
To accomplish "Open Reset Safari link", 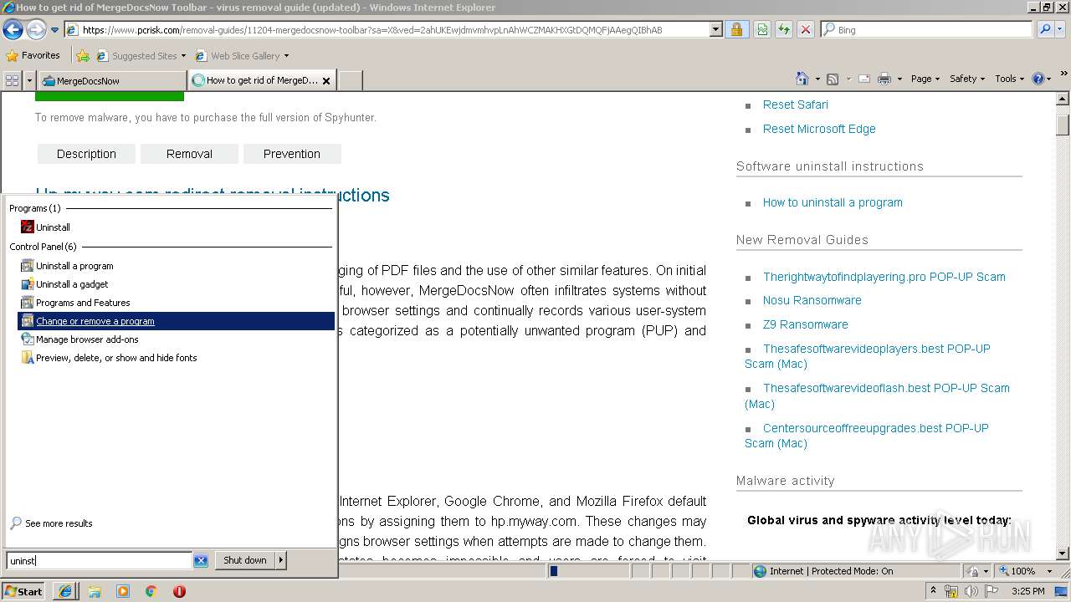I will 796,105.
